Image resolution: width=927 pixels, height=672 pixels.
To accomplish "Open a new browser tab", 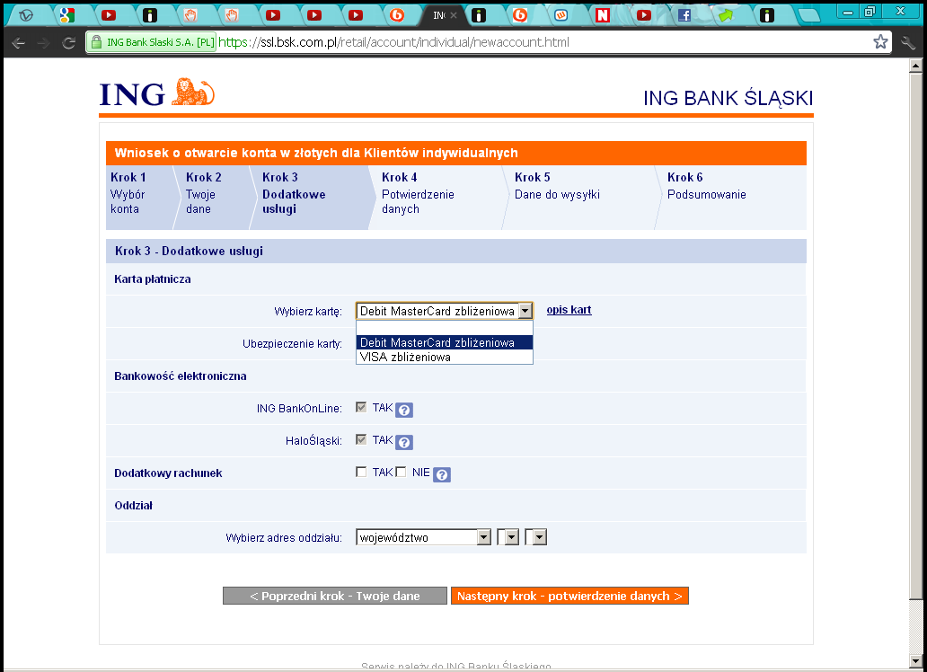I will [x=809, y=16].
